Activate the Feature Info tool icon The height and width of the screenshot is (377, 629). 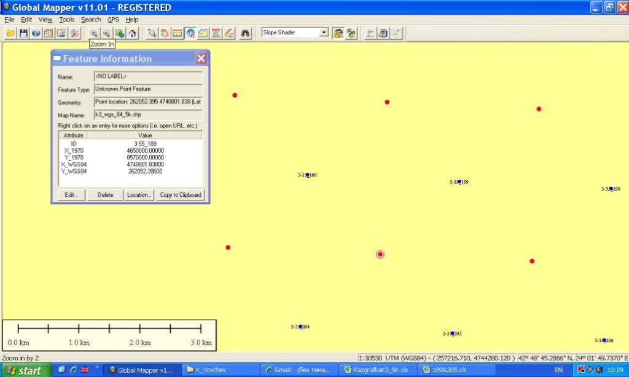point(190,33)
